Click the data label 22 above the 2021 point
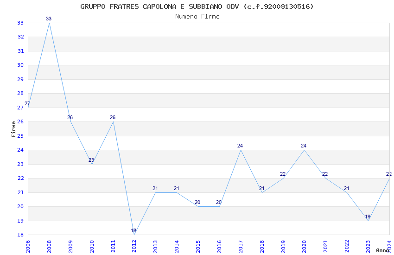 coord(325,174)
